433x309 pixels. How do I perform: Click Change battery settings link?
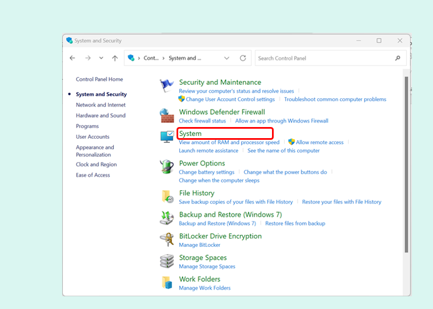pyautogui.click(x=207, y=172)
